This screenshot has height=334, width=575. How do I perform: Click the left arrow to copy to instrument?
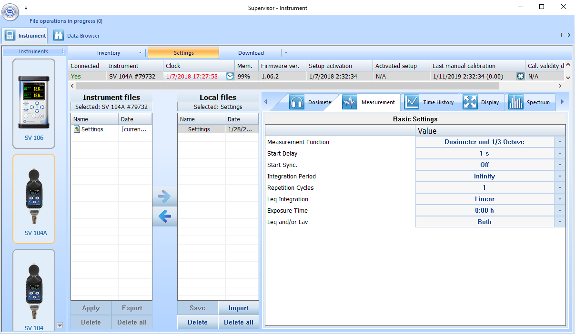tap(164, 217)
